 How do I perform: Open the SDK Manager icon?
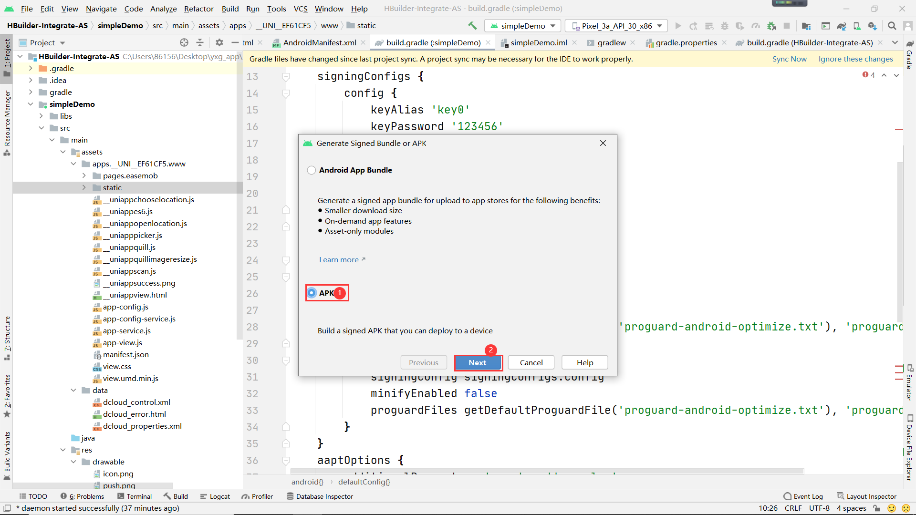coord(872,26)
